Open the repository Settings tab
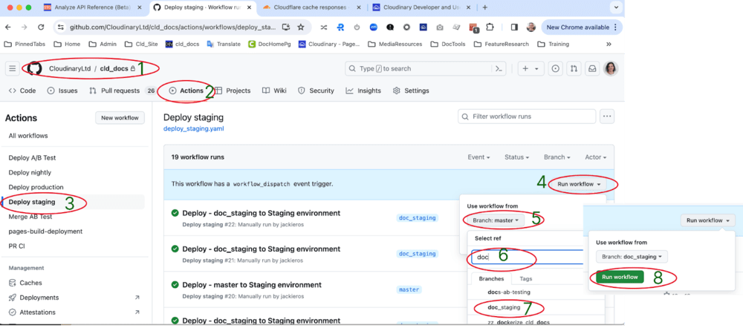 click(x=412, y=91)
